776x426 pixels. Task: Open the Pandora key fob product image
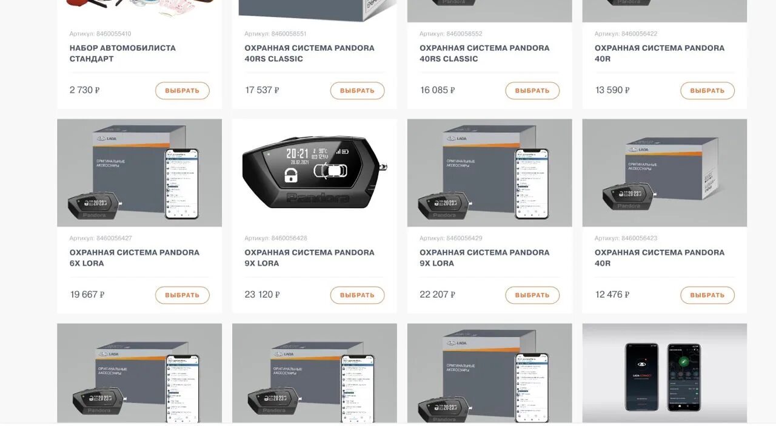(x=315, y=172)
